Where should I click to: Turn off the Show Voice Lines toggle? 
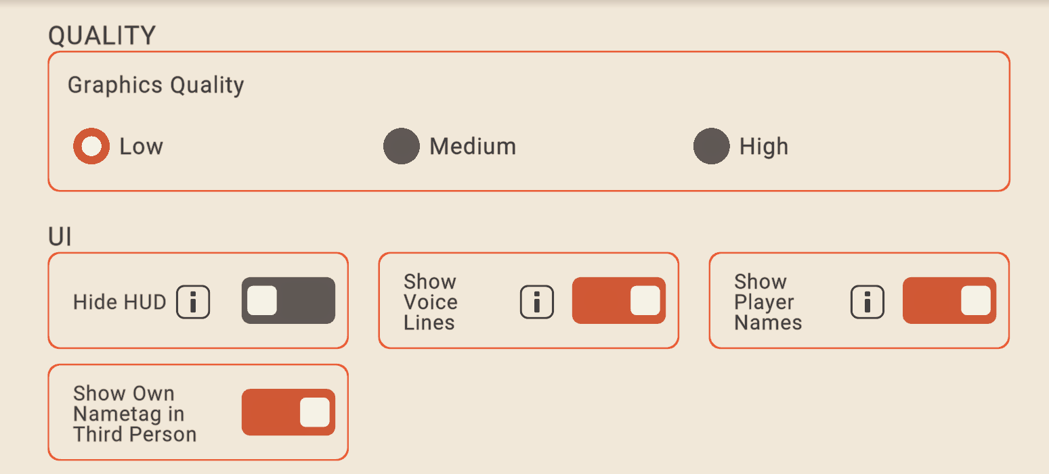(x=619, y=300)
